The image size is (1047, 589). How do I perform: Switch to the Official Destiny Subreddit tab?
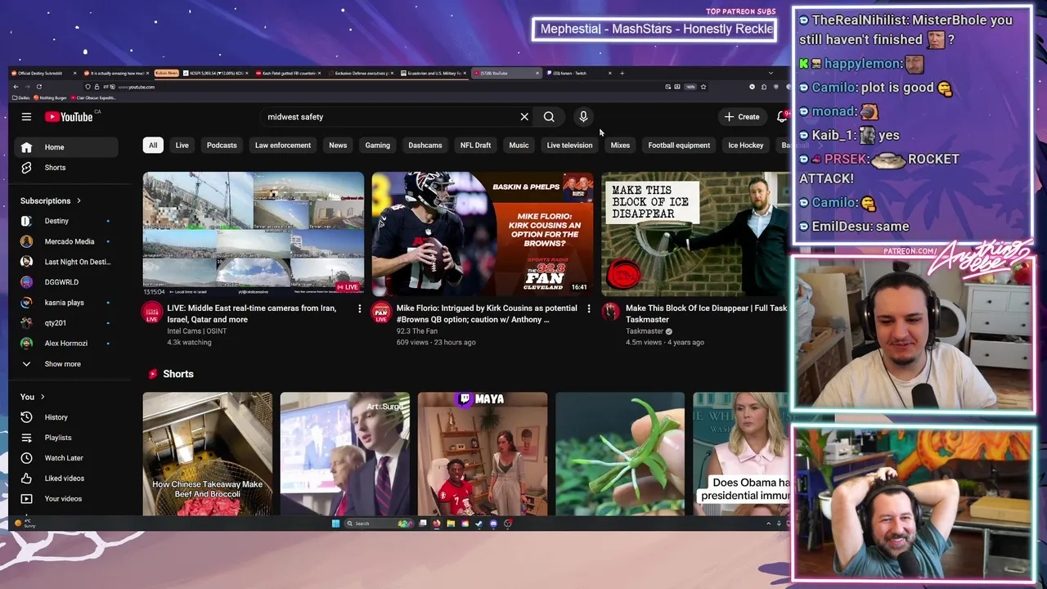43,73
